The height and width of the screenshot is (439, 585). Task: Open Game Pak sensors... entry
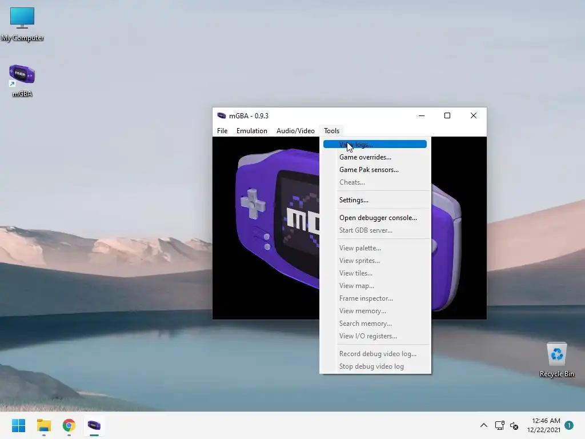click(375, 169)
